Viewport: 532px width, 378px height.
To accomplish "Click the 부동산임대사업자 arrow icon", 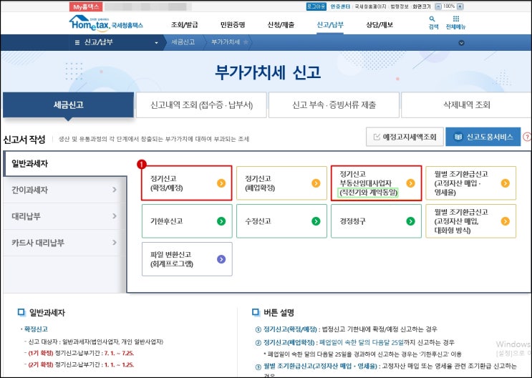I will [410, 183].
